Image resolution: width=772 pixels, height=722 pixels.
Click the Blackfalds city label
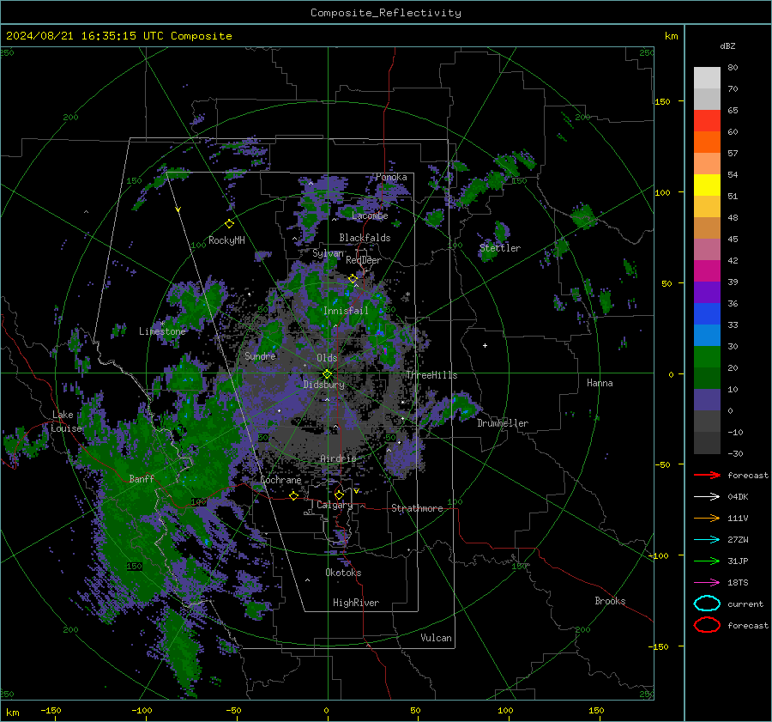[x=365, y=238]
